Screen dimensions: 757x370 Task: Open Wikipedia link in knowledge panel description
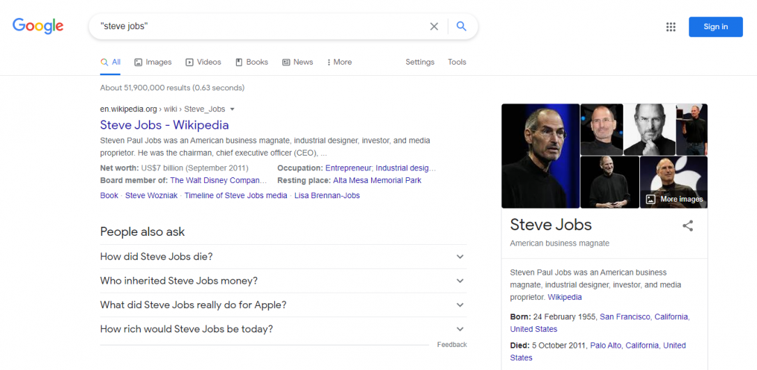click(x=564, y=297)
